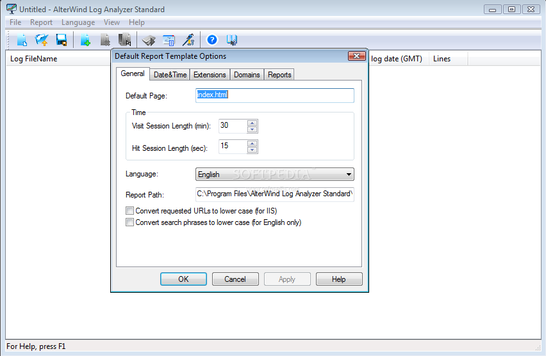Click the Save floppy disk icon

(62, 40)
